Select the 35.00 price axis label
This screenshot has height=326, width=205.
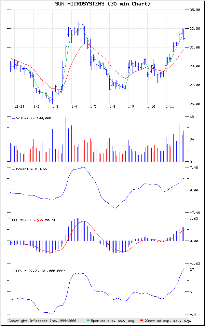coord(195,10)
